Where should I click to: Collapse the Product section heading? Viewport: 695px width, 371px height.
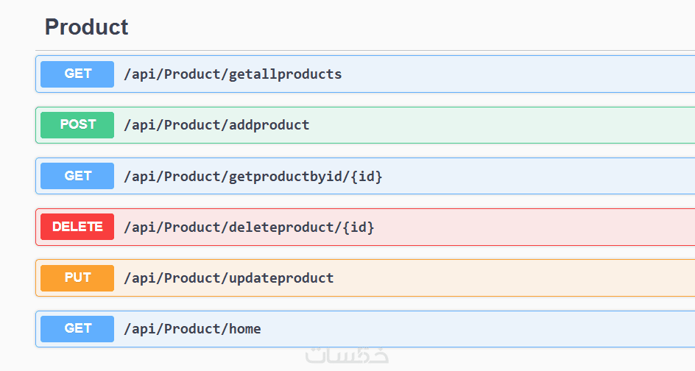[86, 27]
